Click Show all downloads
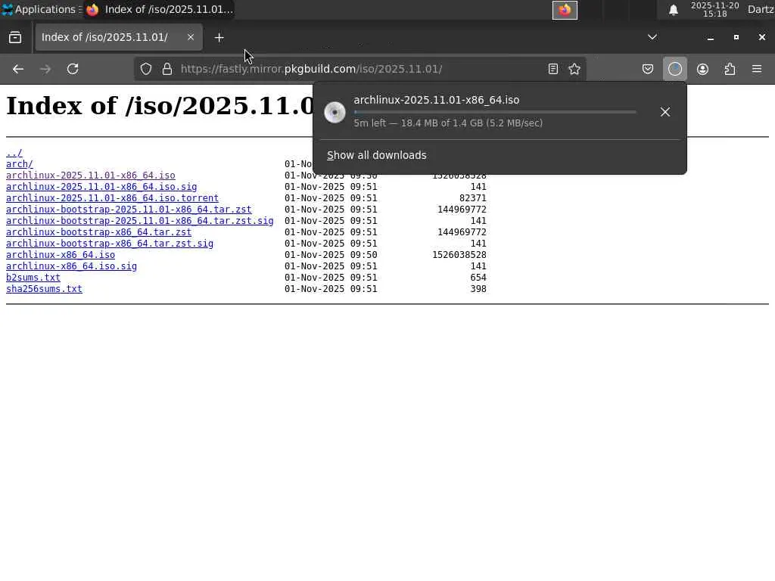The image size is (775, 581). click(377, 155)
